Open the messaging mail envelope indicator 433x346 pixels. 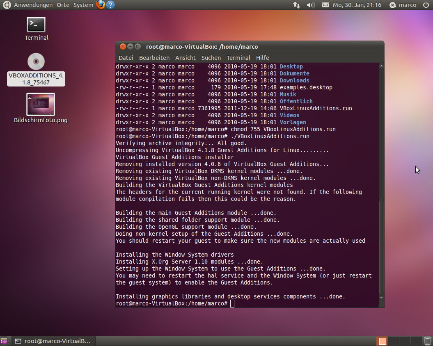325,5
